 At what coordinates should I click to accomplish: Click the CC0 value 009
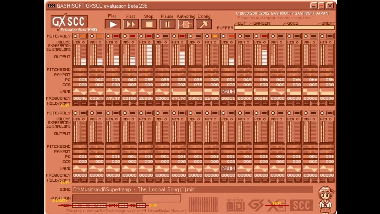[146, 85]
